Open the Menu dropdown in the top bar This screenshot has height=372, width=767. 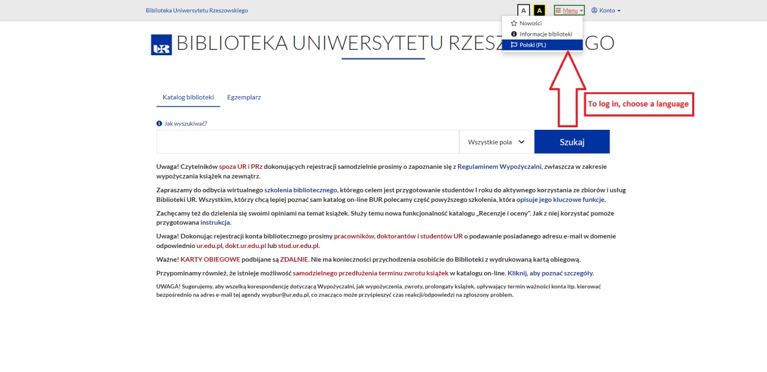569,10
